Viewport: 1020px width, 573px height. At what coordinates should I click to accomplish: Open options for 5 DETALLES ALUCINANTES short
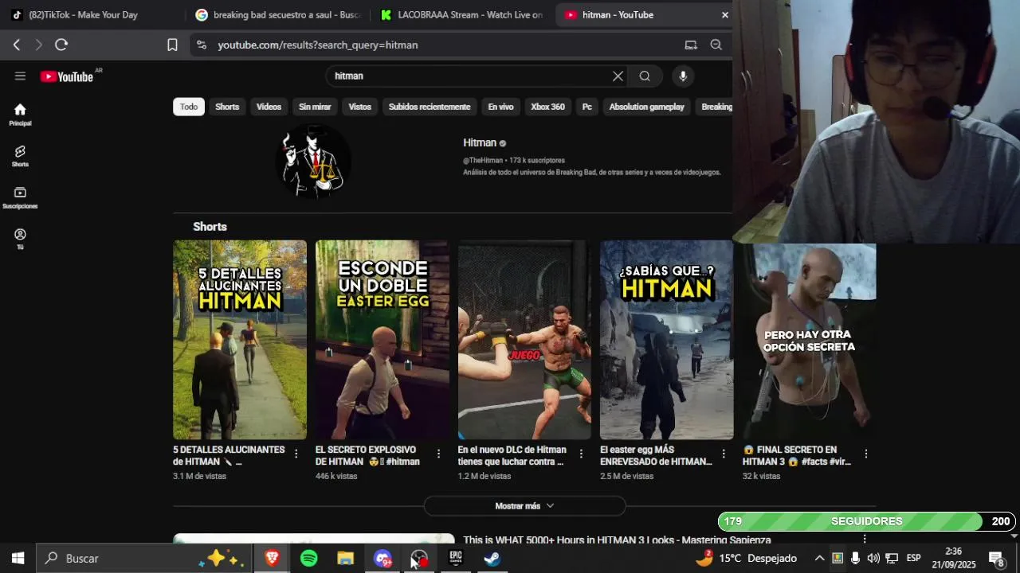pos(296,454)
